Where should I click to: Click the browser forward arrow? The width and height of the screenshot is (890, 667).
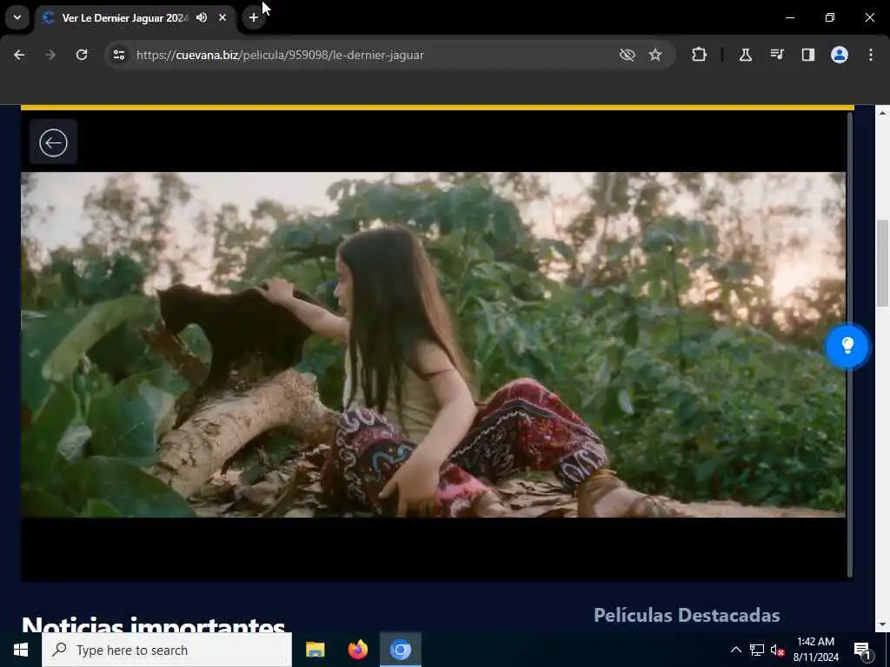(x=50, y=55)
